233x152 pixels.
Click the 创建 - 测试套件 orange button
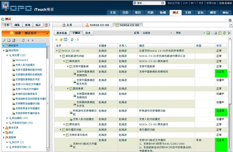tap(23, 33)
